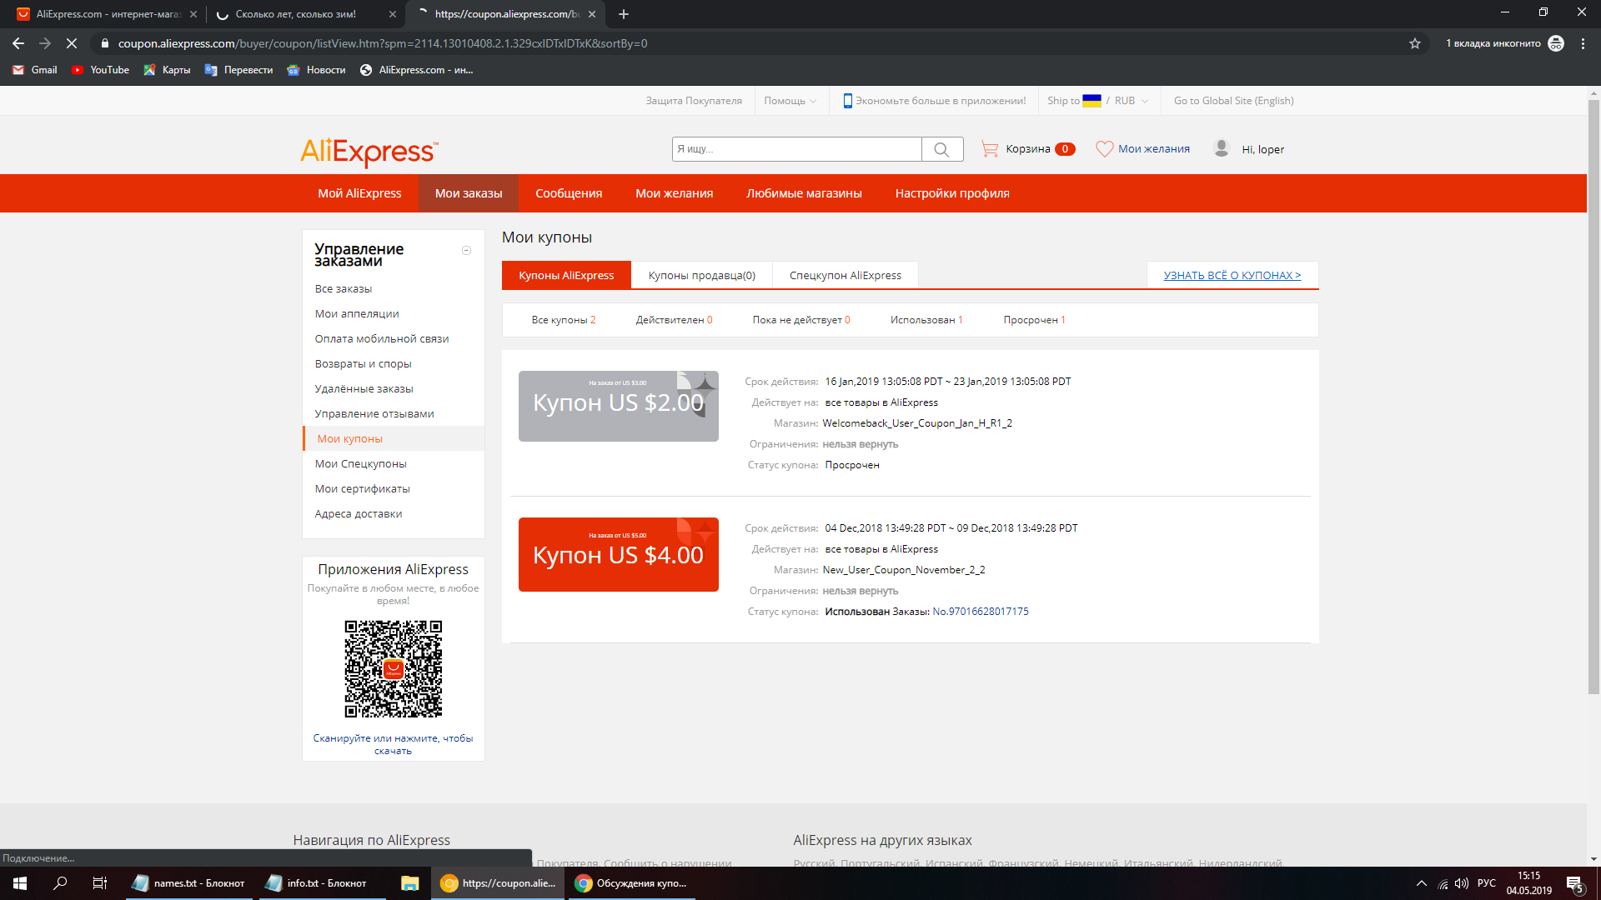The image size is (1601, 900).
Task: Open Удалённые заказы in sidebar
Action: pyautogui.click(x=364, y=389)
